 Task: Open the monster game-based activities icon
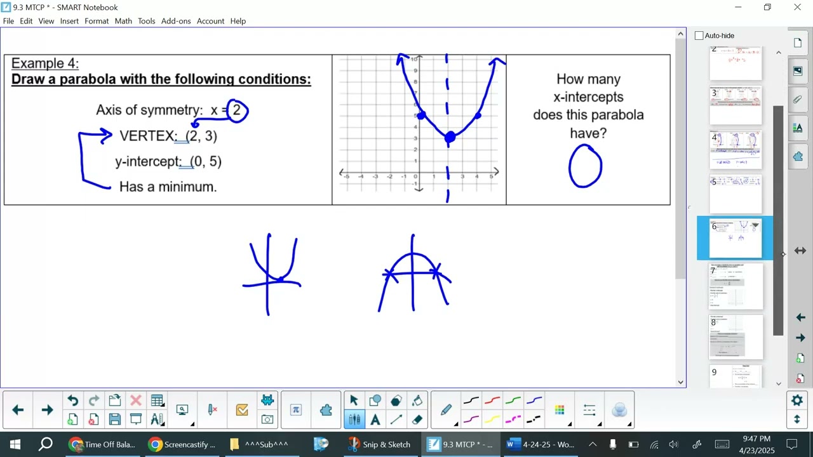[267, 401]
